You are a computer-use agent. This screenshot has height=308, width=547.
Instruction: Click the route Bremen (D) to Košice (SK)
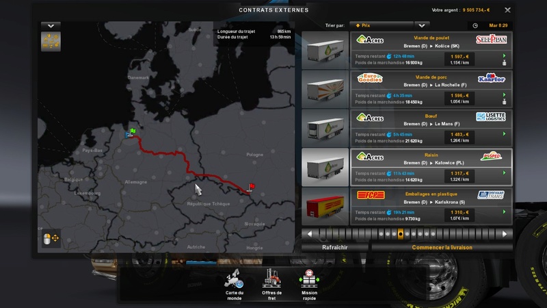pyautogui.click(x=431, y=46)
